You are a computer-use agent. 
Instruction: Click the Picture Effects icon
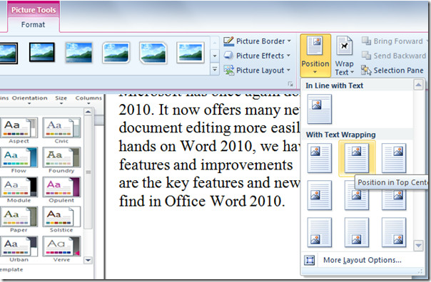[228, 56]
